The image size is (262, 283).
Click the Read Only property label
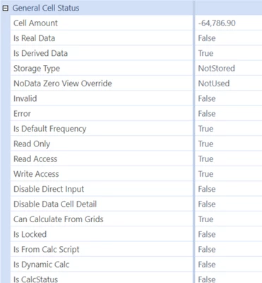[x=32, y=144]
